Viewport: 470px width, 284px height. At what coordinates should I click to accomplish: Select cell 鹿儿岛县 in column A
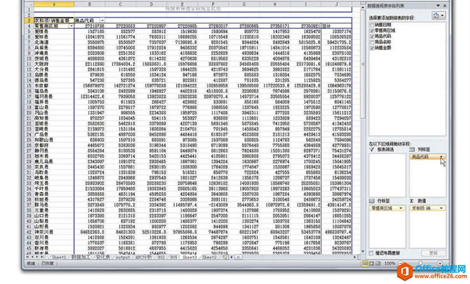54,162
